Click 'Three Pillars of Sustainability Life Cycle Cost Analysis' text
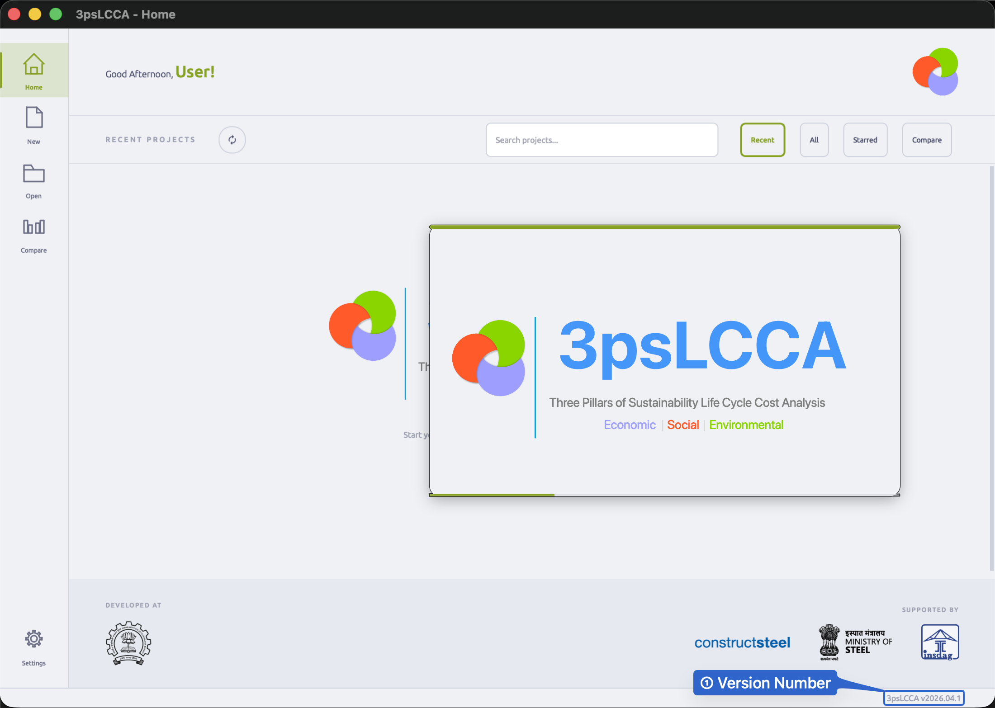Screen dimensions: 995x708 click(x=687, y=403)
